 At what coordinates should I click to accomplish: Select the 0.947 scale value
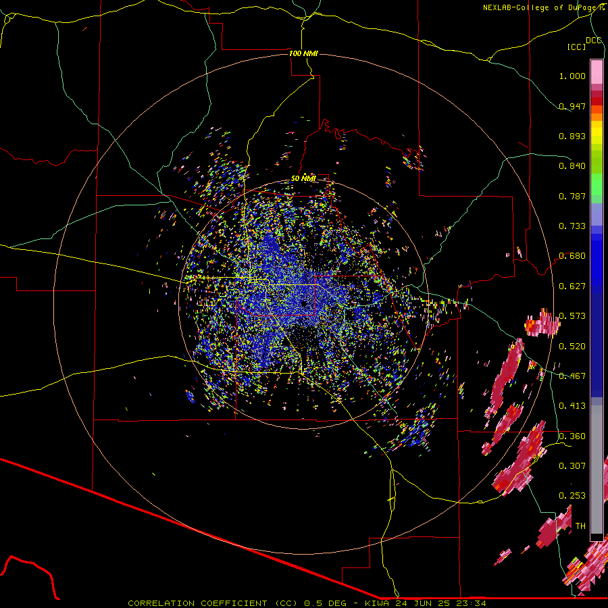click(x=572, y=106)
